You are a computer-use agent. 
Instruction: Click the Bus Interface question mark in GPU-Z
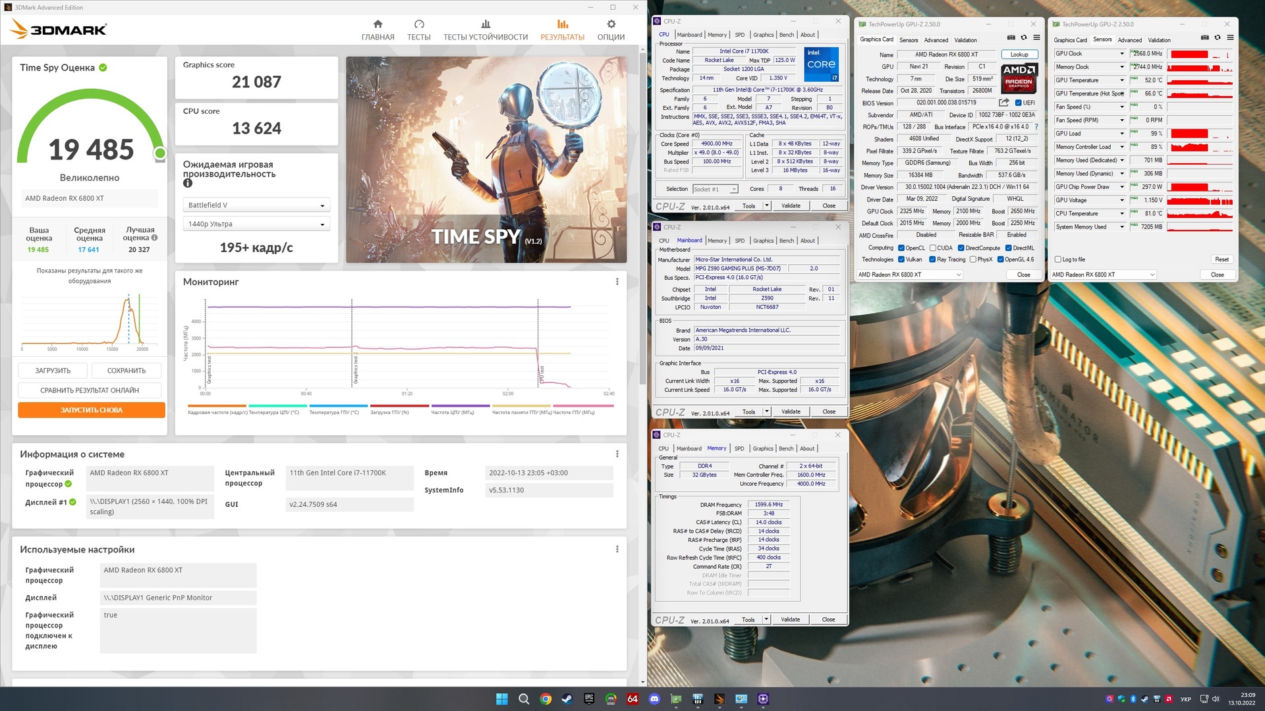(x=1036, y=127)
